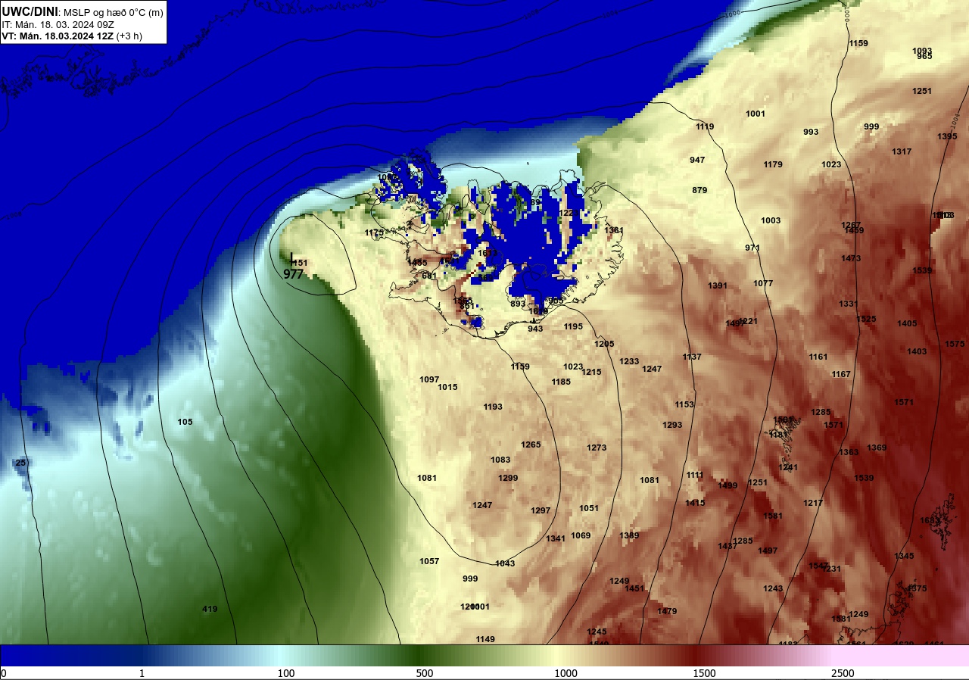969x680 pixels.
Task: Select the legend tick label 2500
Action: coord(843,673)
